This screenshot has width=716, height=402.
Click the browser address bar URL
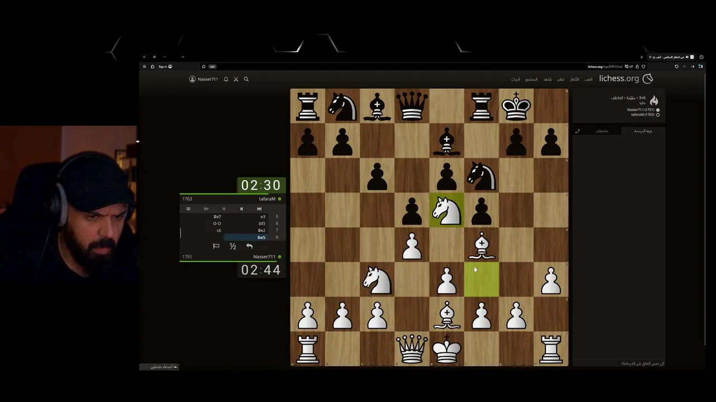tap(605, 66)
